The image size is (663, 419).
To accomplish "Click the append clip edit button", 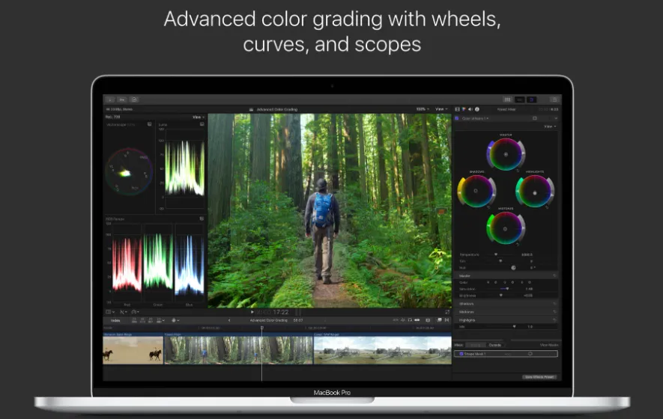I will click(x=151, y=320).
